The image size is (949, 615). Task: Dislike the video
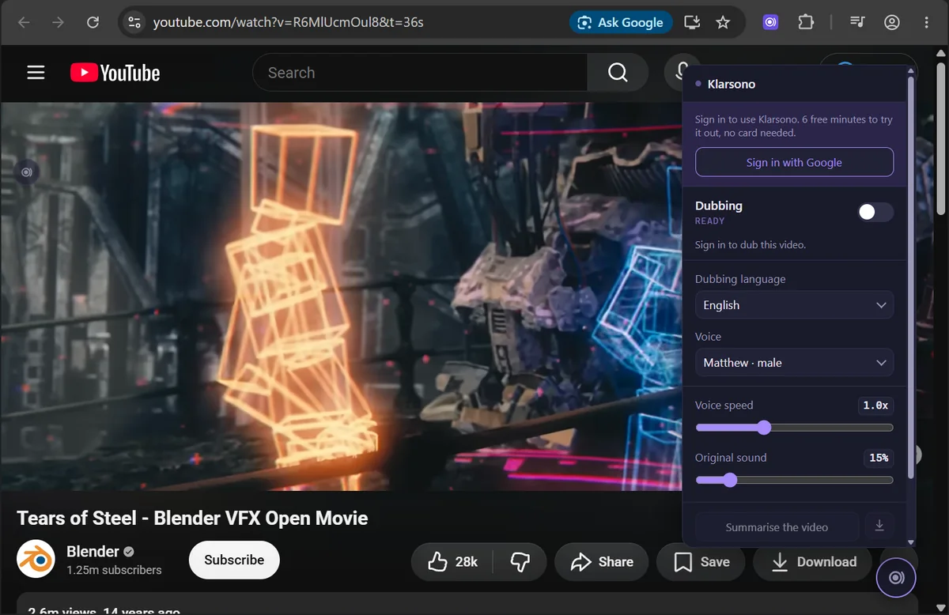pyautogui.click(x=520, y=562)
